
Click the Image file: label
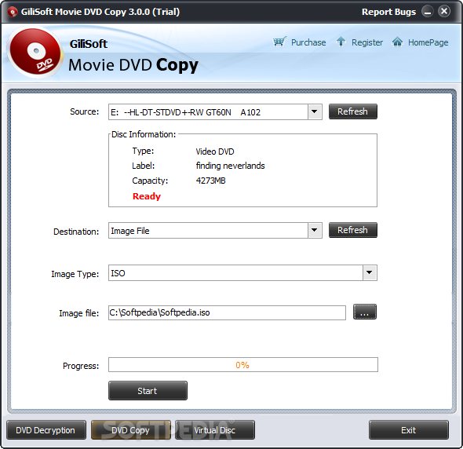point(79,313)
